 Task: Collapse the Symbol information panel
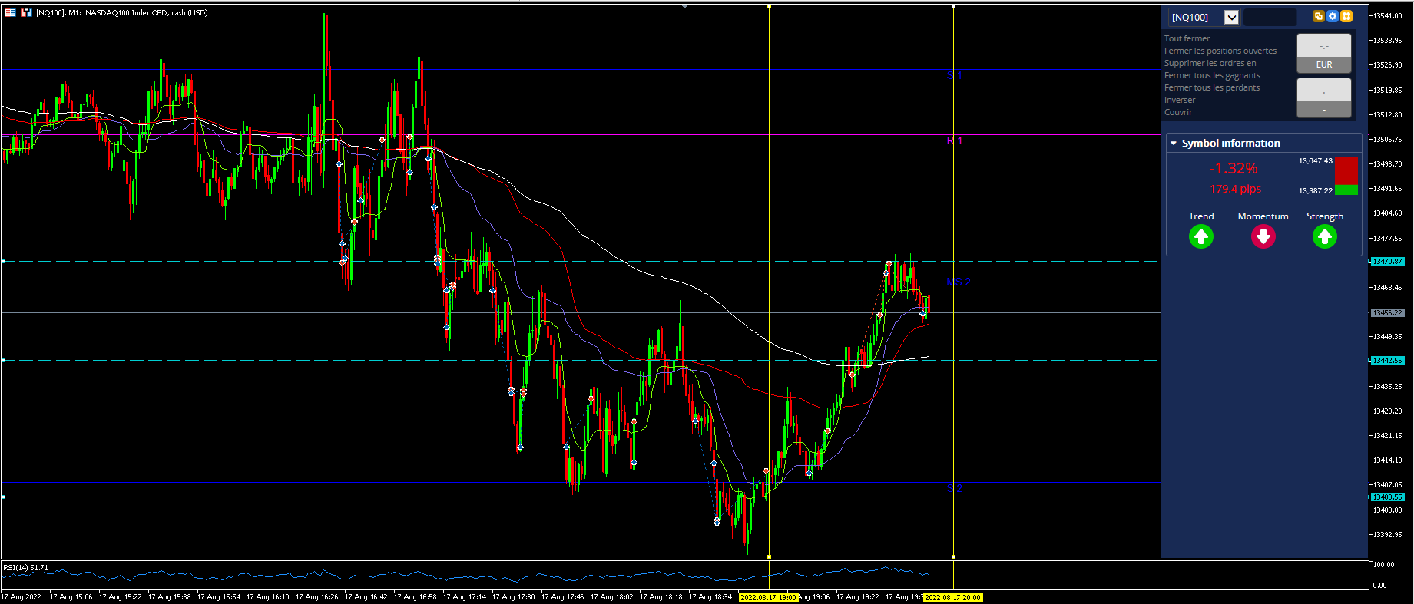[1174, 144]
